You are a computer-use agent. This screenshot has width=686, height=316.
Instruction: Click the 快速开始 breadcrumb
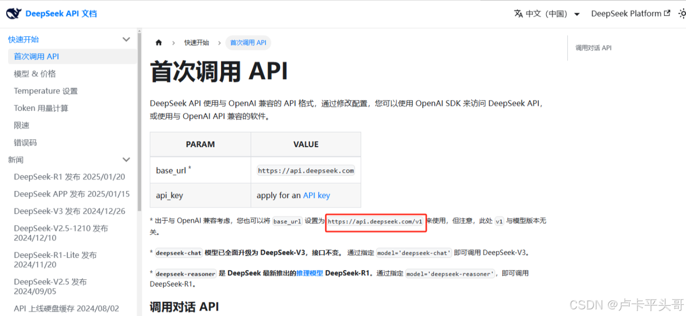pyautogui.click(x=197, y=43)
